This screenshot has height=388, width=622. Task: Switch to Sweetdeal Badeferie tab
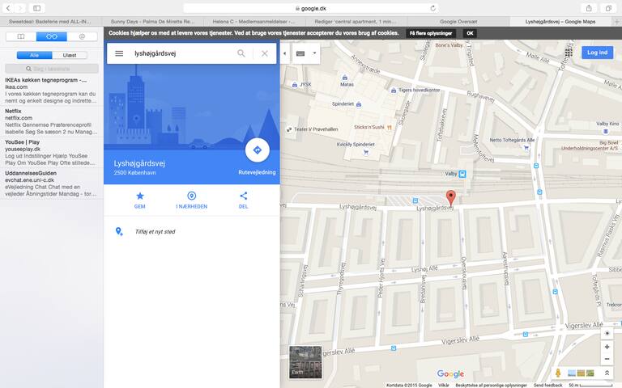tap(50, 21)
